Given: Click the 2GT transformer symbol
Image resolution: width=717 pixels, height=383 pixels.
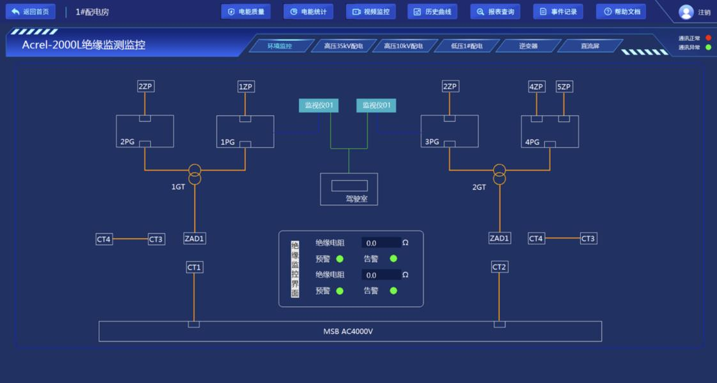Looking at the screenshot, I should tap(499, 174).
